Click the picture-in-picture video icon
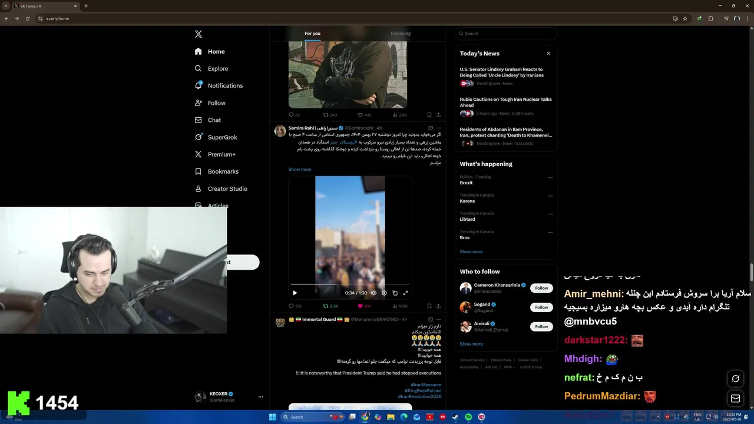The image size is (754, 424). click(395, 293)
